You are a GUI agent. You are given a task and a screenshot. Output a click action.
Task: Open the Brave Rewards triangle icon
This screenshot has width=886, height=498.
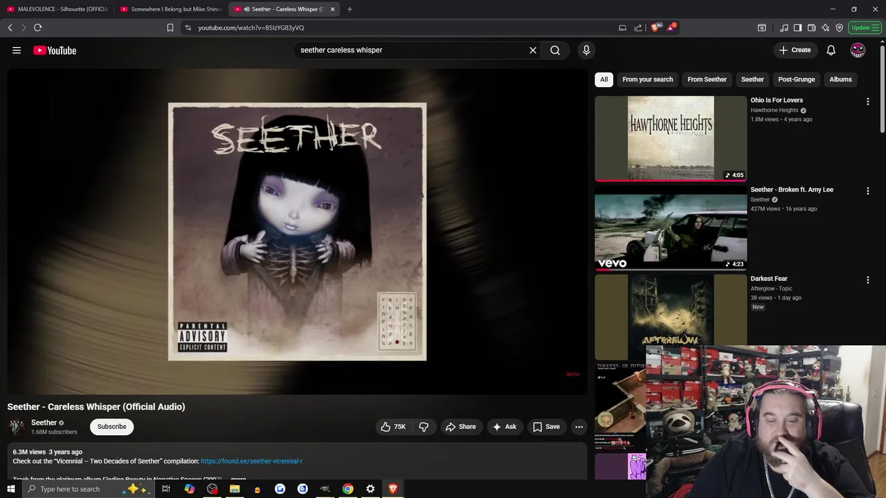[x=671, y=27]
